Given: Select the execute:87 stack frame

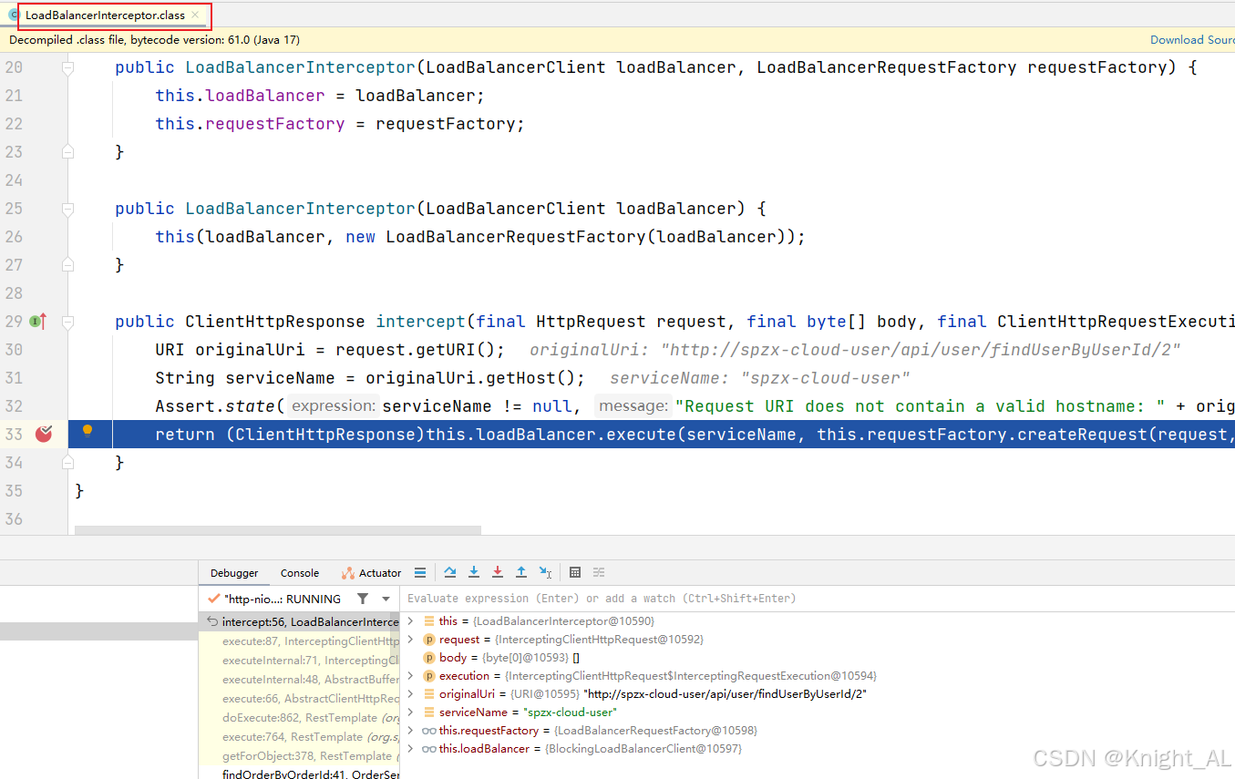Looking at the screenshot, I should (299, 641).
